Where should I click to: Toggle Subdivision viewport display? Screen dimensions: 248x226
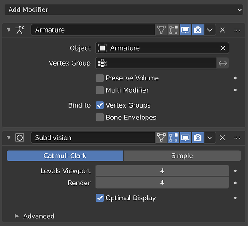click(x=186, y=137)
